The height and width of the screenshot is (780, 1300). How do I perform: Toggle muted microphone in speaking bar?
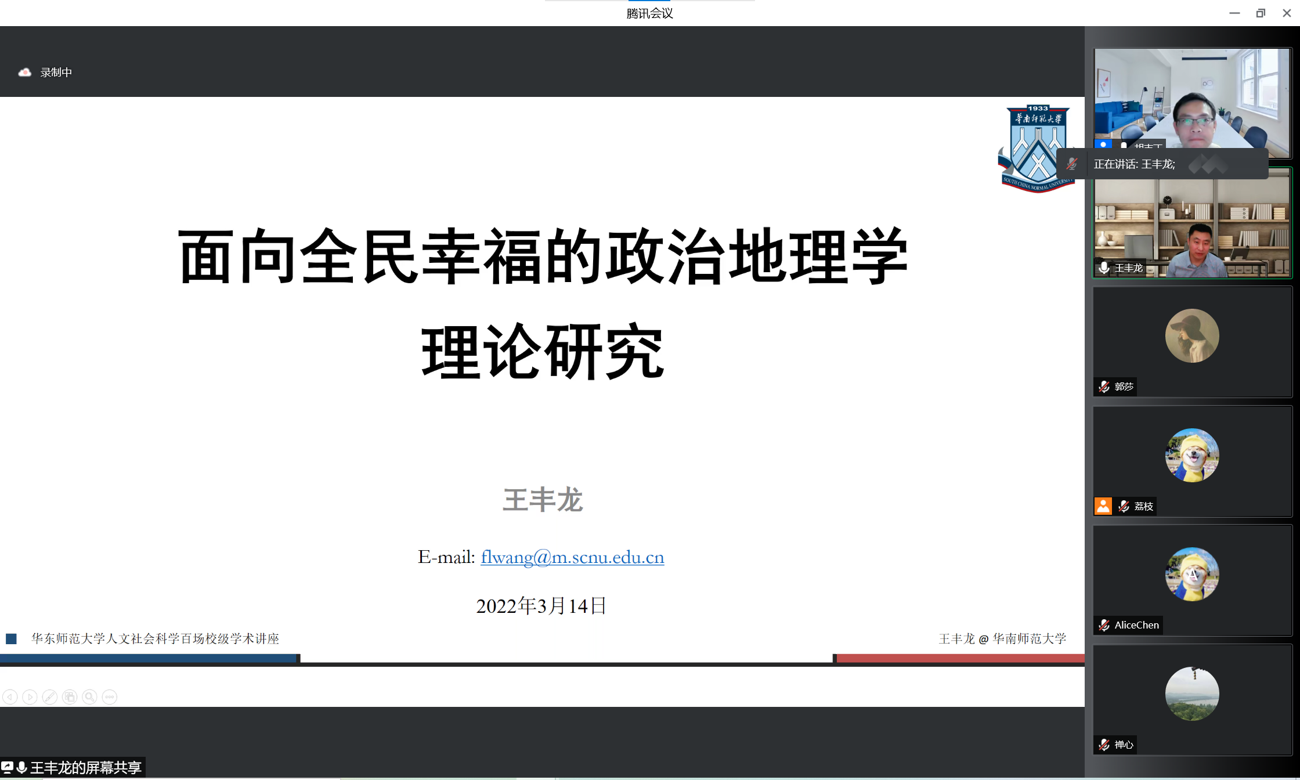1072,164
